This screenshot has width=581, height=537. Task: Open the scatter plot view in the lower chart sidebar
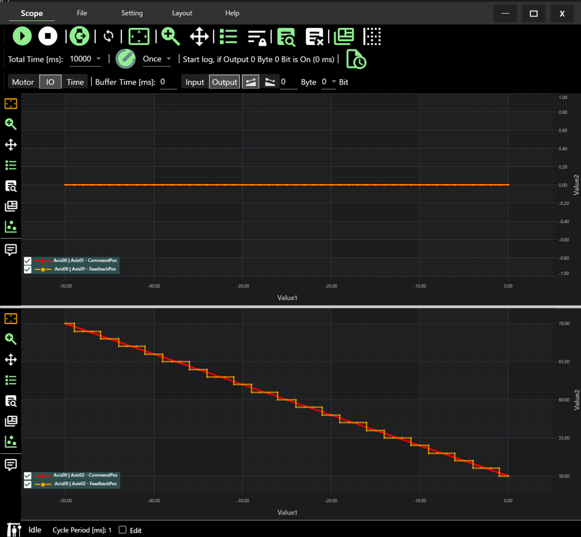(10, 441)
